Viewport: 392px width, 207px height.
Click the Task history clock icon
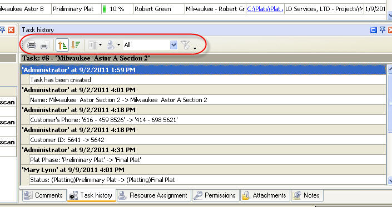click(x=73, y=195)
